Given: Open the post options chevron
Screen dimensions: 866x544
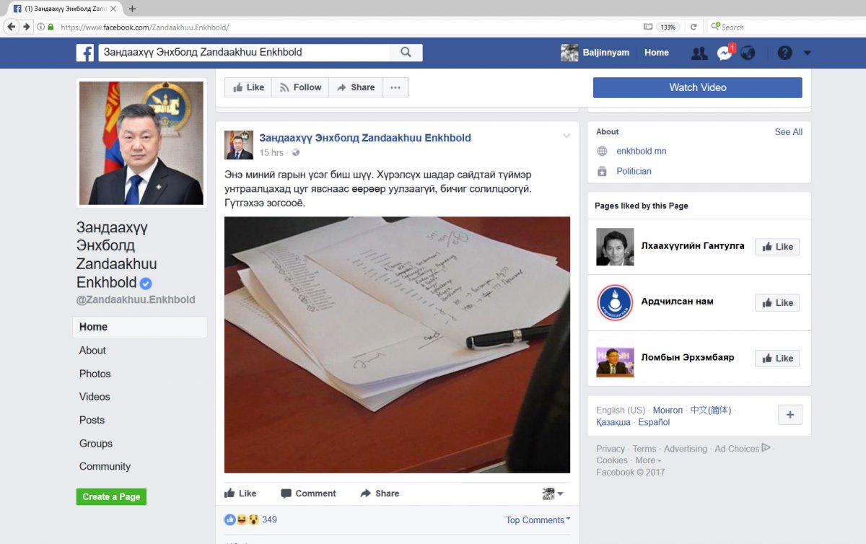Looking at the screenshot, I should coord(567,136).
